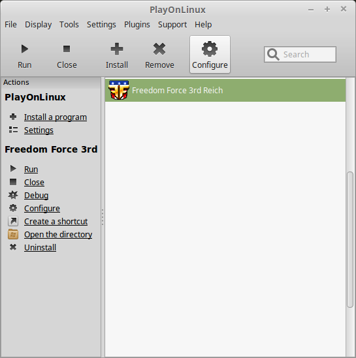Image resolution: width=356 pixels, height=358 pixels.
Task: Click play triangle icon beside sidebar Run
Action: click(13, 169)
